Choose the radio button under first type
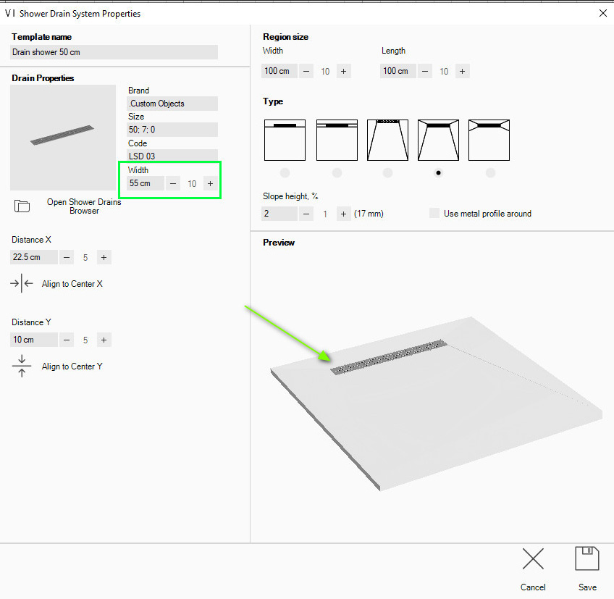This screenshot has width=614, height=599. pyautogui.click(x=285, y=173)
